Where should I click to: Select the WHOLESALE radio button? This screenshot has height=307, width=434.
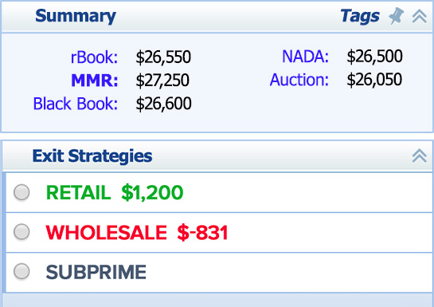22,231
